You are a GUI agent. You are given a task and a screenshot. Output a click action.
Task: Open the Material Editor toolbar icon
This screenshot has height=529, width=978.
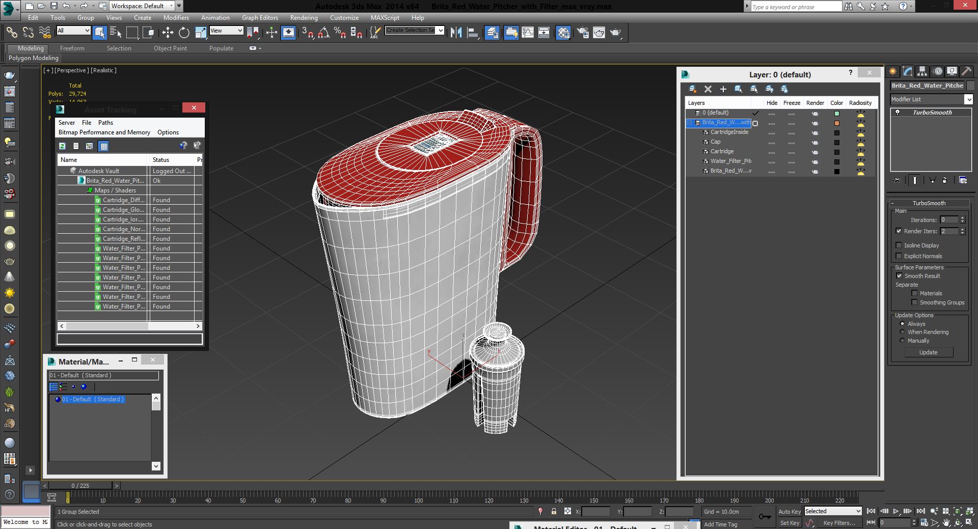click(563, 33)
